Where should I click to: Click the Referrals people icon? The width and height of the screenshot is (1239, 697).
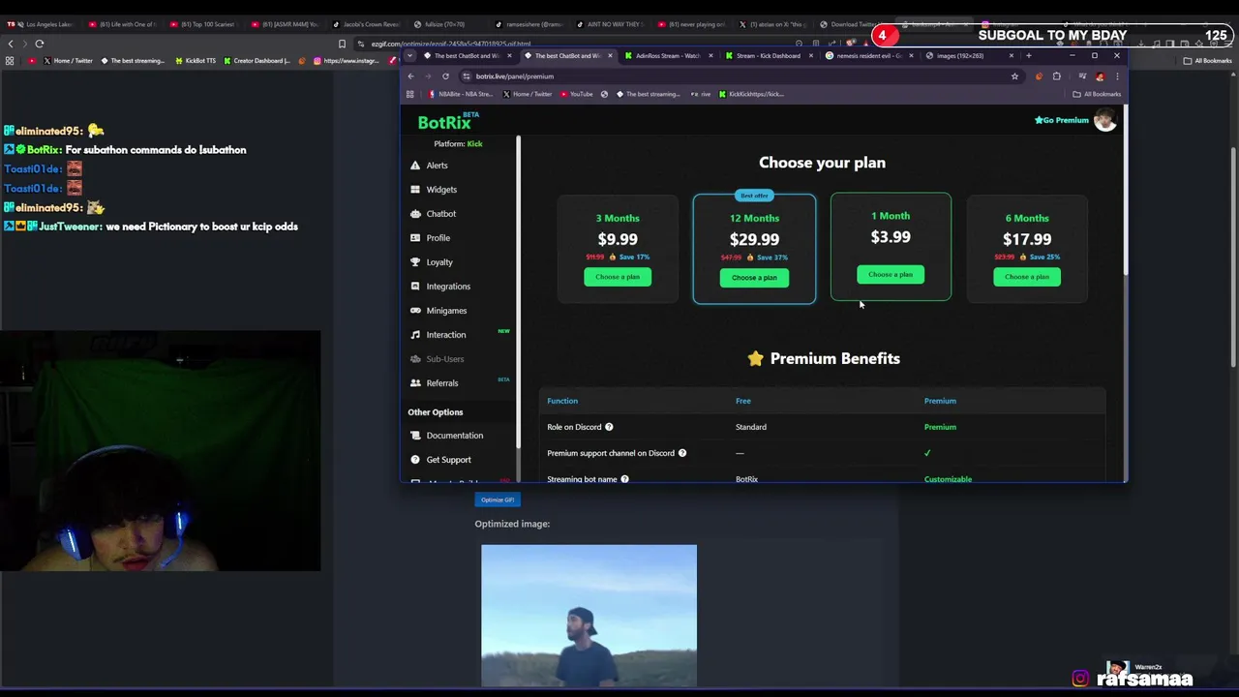(415, 383)
